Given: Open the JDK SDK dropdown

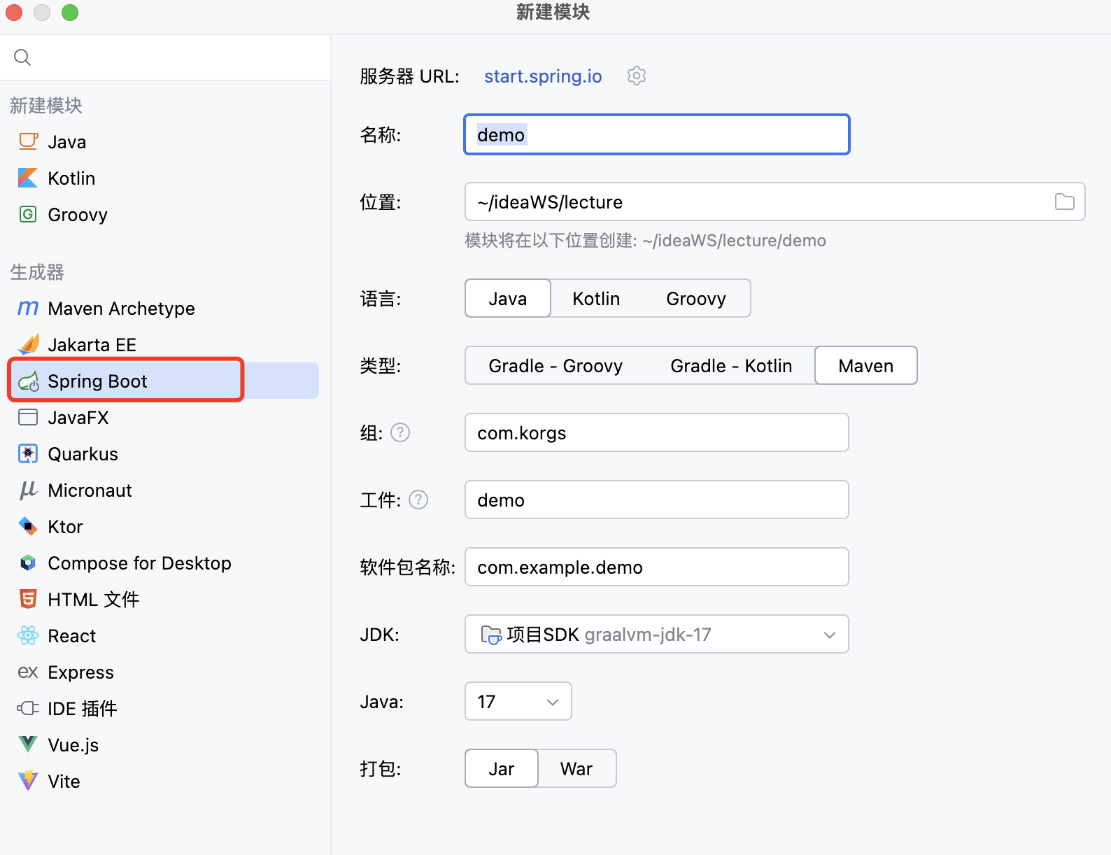Looking at the screenshot, I should 657,634.
